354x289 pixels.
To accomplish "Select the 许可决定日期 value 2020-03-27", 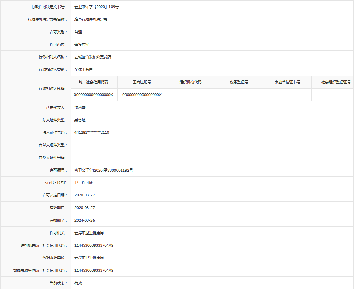I will pos(85,195).
